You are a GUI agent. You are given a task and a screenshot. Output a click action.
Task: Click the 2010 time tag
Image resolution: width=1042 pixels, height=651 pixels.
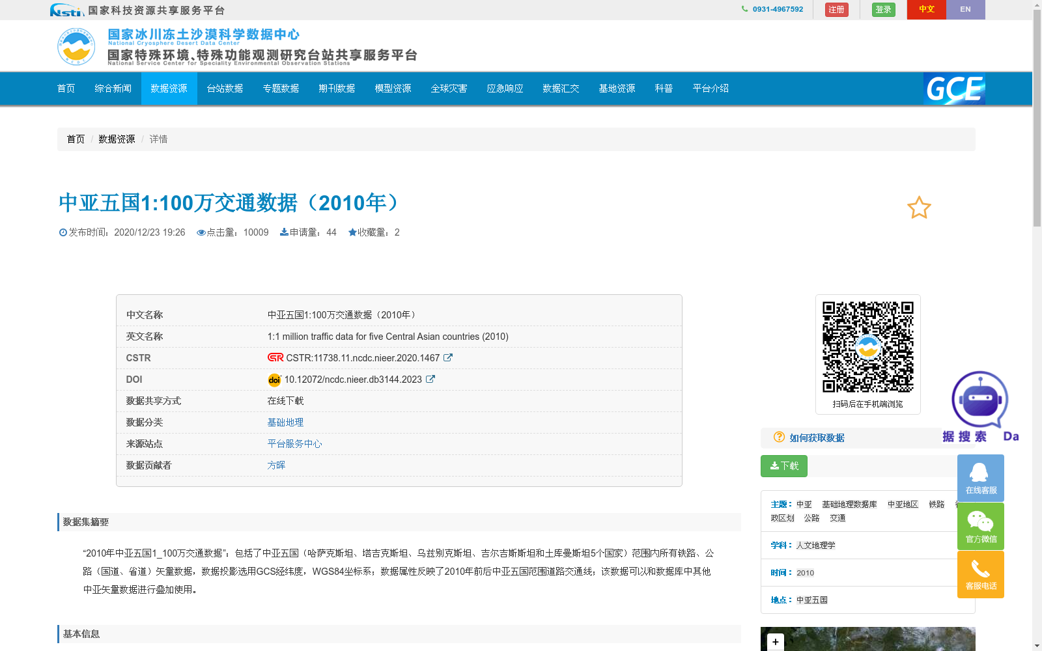point(805,573)
